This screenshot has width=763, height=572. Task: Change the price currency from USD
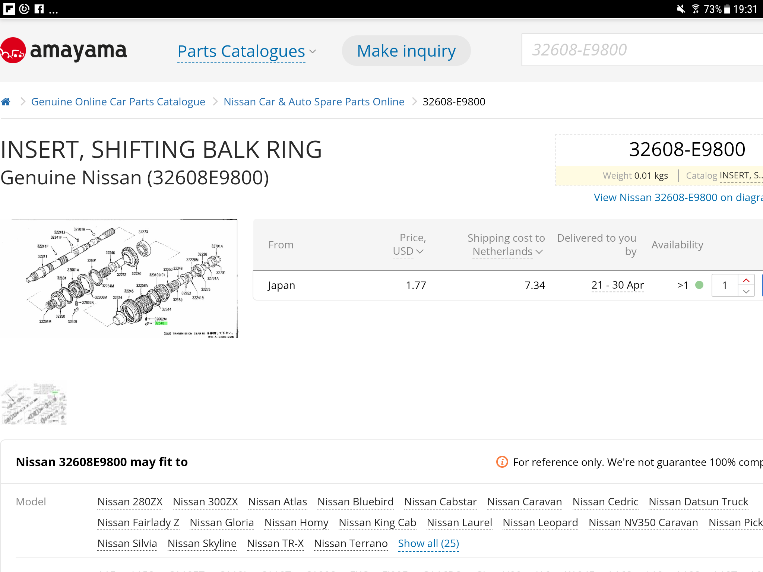pyautogui.click(x=408, y=251)
